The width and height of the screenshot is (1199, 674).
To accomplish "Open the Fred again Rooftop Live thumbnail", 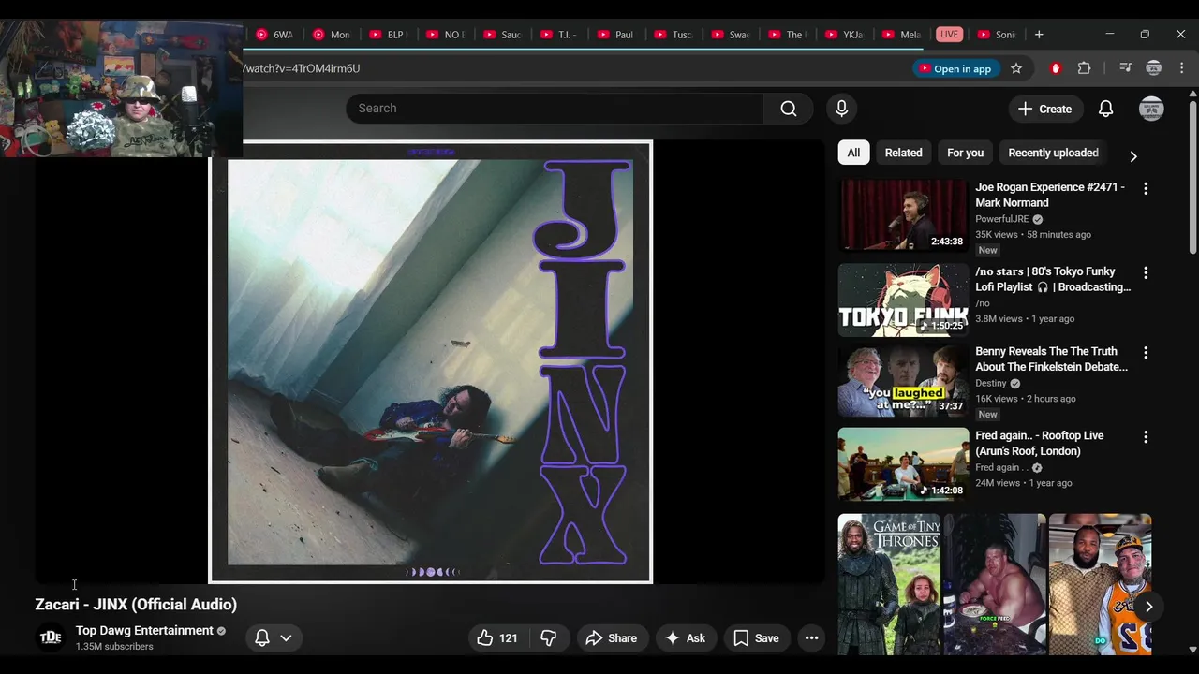I will coord(903,464).
